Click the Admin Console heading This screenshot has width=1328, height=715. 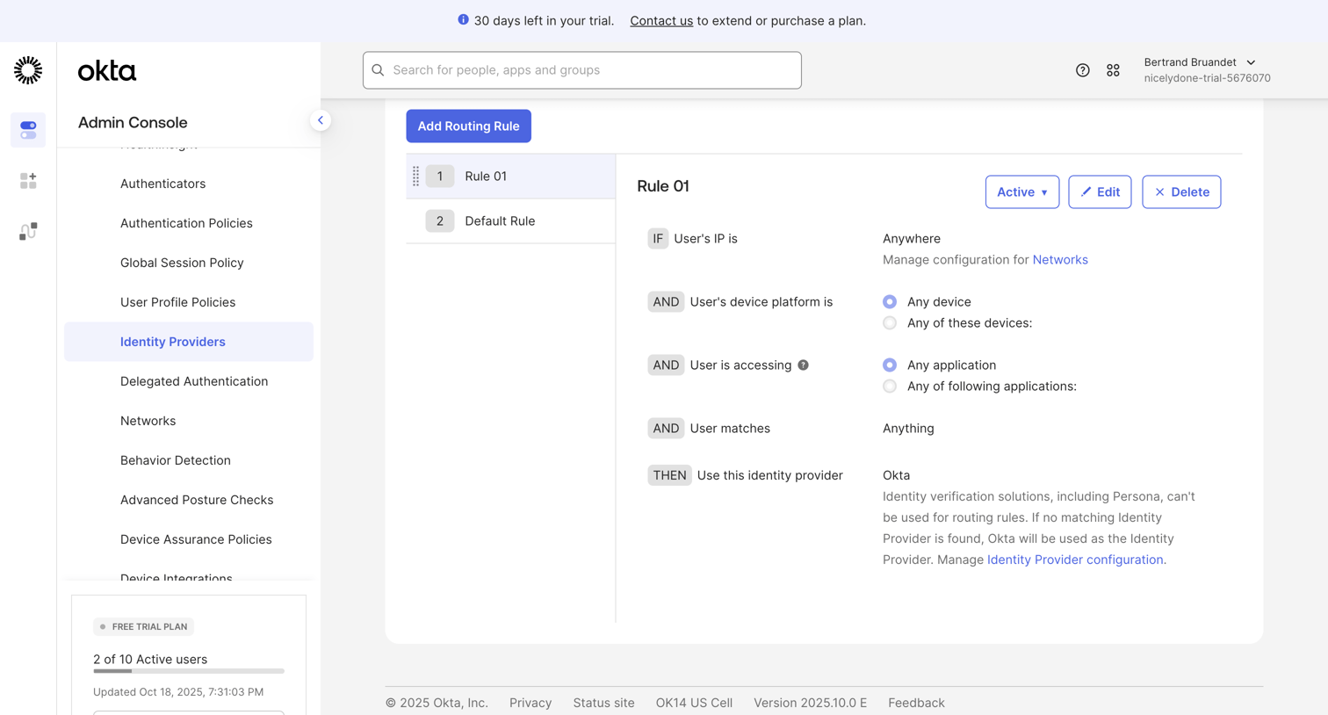click(133, 122)
